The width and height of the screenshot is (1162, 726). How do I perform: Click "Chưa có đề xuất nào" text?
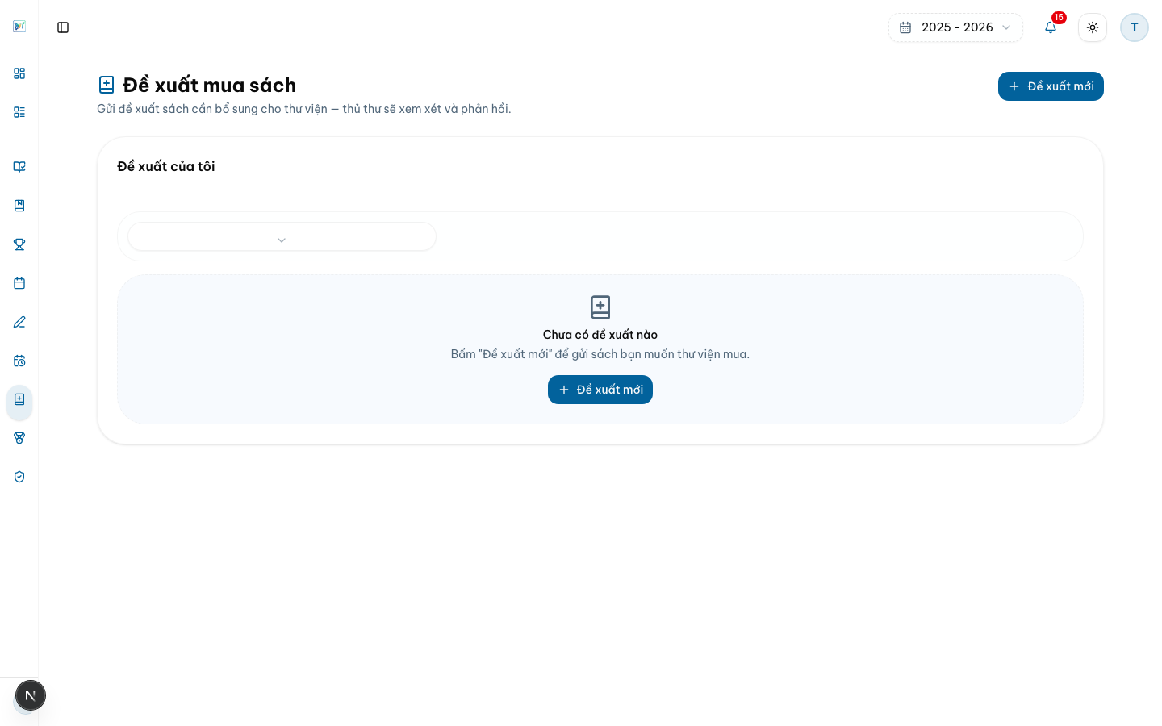point(600,335)
